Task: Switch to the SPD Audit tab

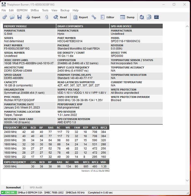Action: 36,187
